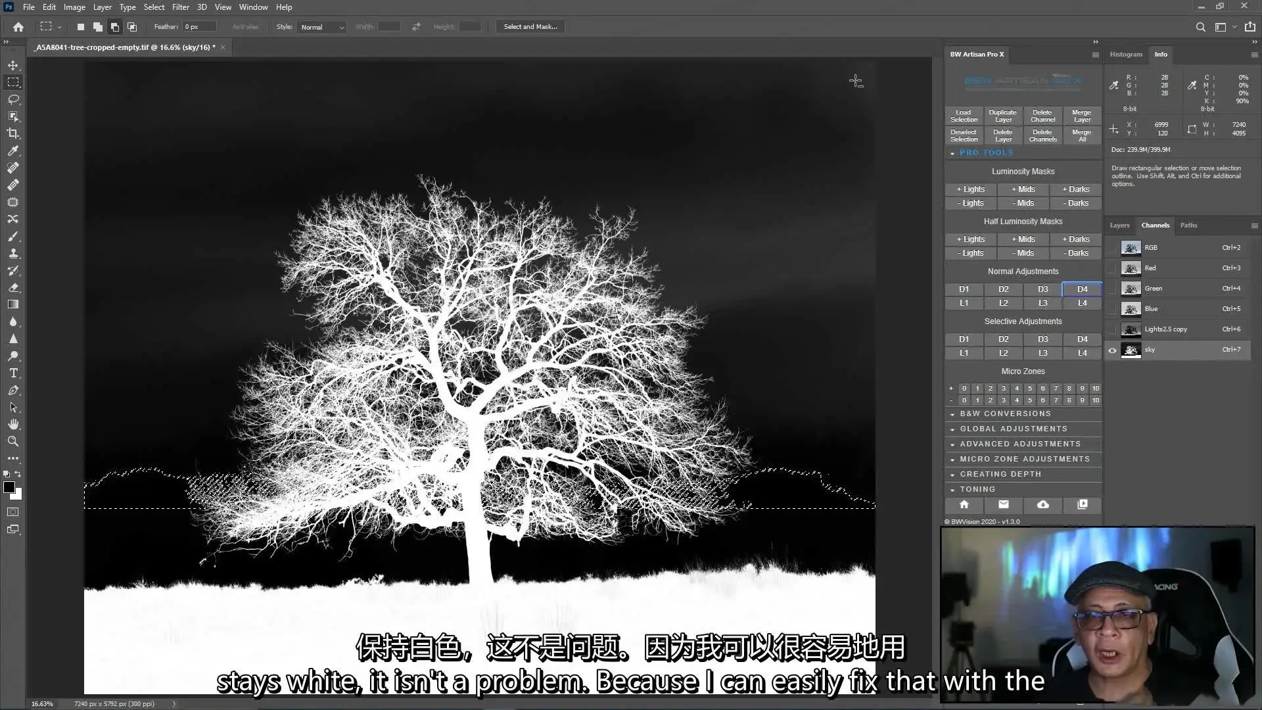The image size is (1262, 710).
Task: Expand the B&W CONVERSIONS section
Action: [1023, 414]
